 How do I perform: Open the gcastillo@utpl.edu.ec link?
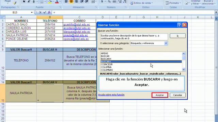[x=77, y=24]
